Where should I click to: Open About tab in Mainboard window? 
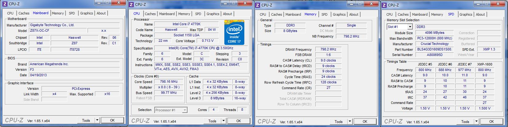tap(101, 13)
